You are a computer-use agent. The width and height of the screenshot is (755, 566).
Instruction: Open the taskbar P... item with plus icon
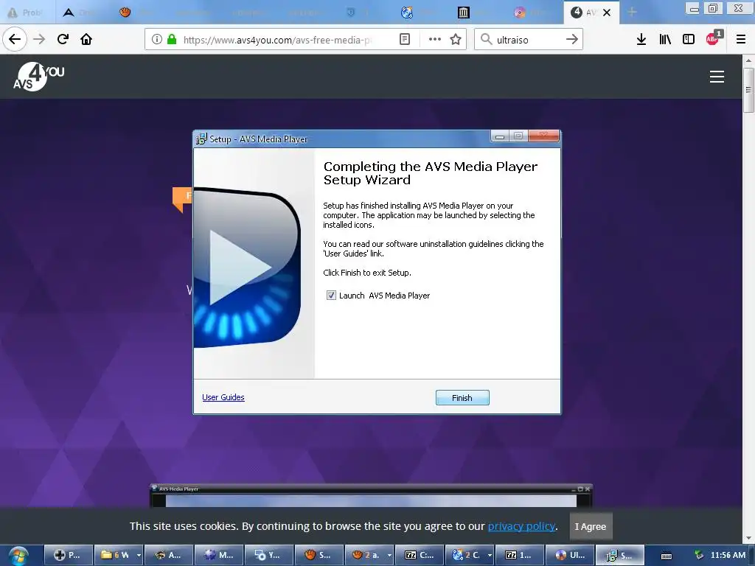[x=67, y=555]
